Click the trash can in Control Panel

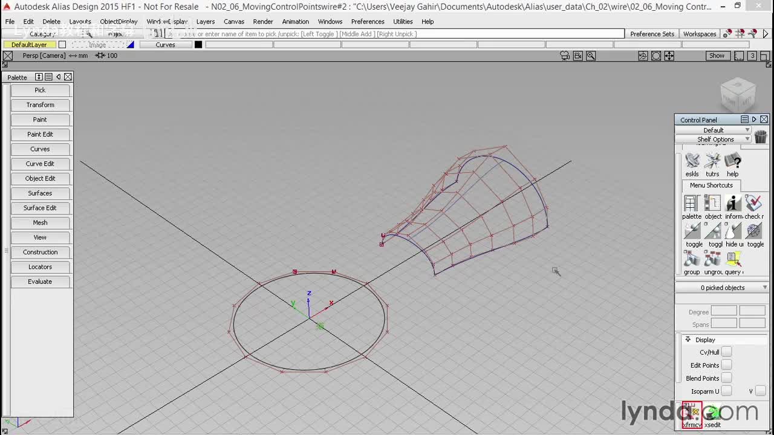point(760,137)
